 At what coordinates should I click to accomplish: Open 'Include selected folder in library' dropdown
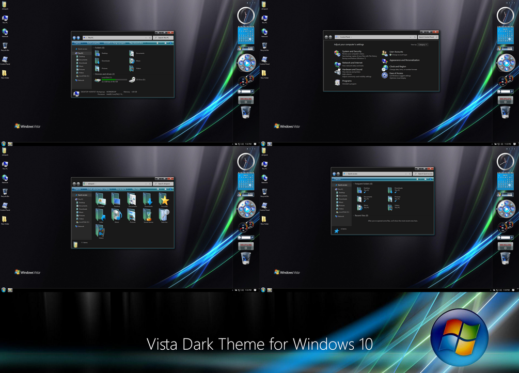coord(99,189)
